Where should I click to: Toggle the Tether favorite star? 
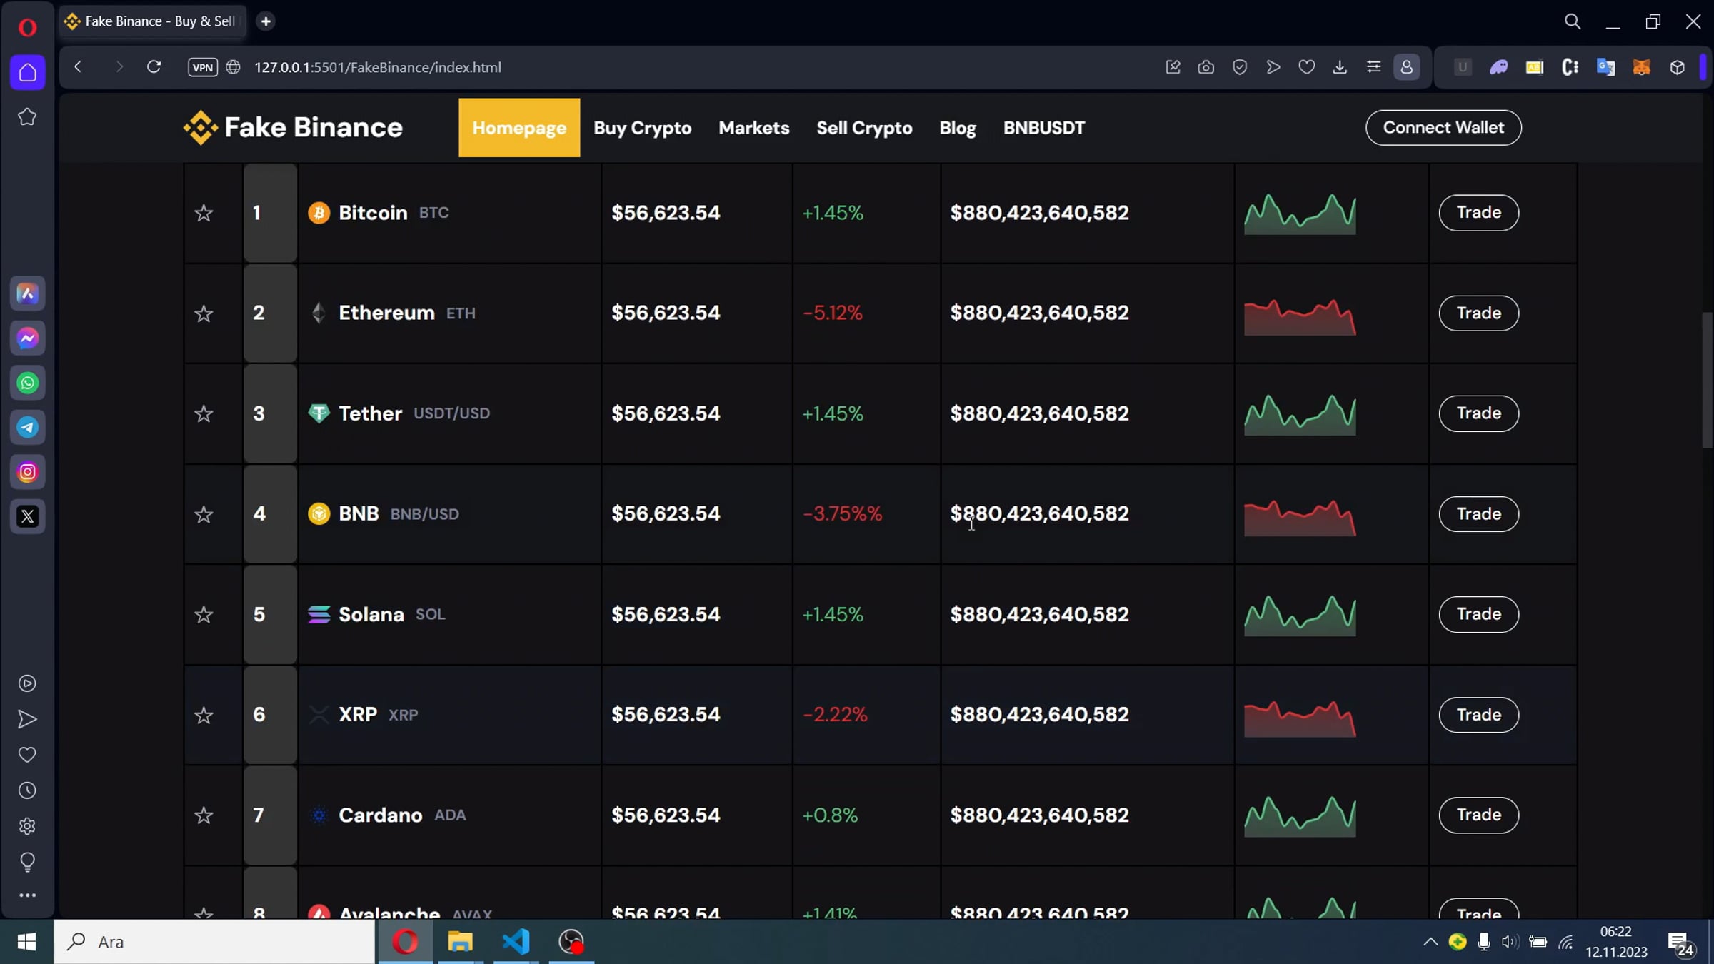click(x=204, y=413)
